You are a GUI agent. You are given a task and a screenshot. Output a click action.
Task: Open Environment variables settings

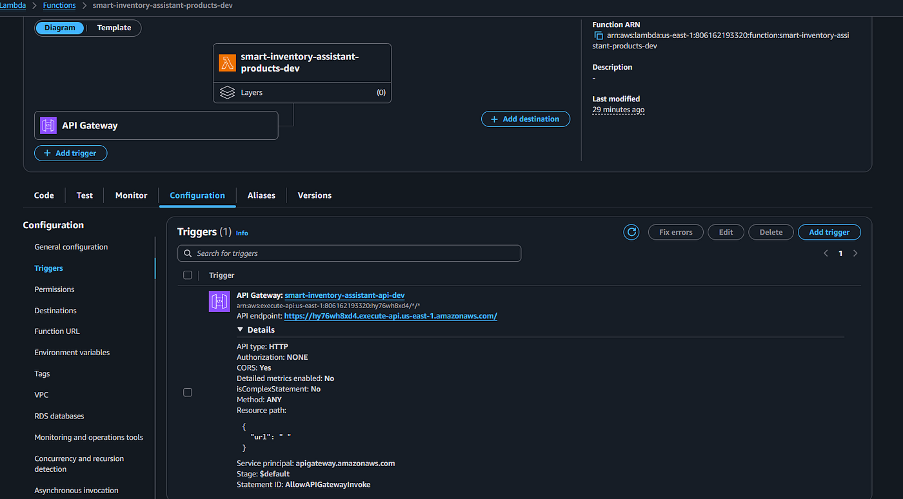click(x=72, y=353)
